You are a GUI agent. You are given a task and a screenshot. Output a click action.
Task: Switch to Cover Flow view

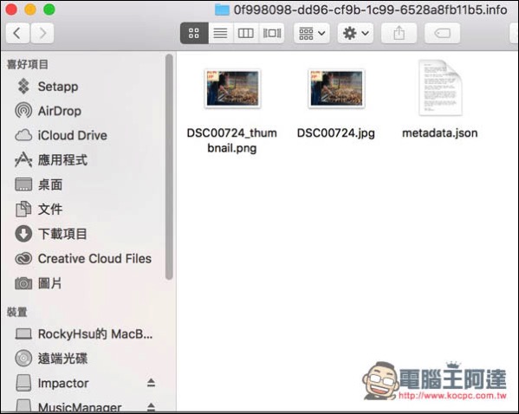[x=272, y=33]
